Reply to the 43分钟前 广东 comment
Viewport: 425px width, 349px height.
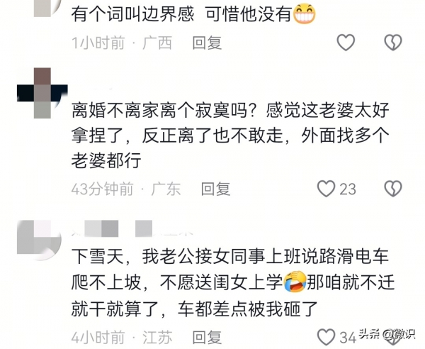click(x=215, y=189)
